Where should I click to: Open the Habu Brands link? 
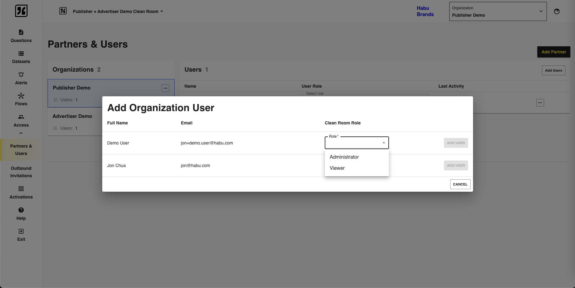click(425, 11)
